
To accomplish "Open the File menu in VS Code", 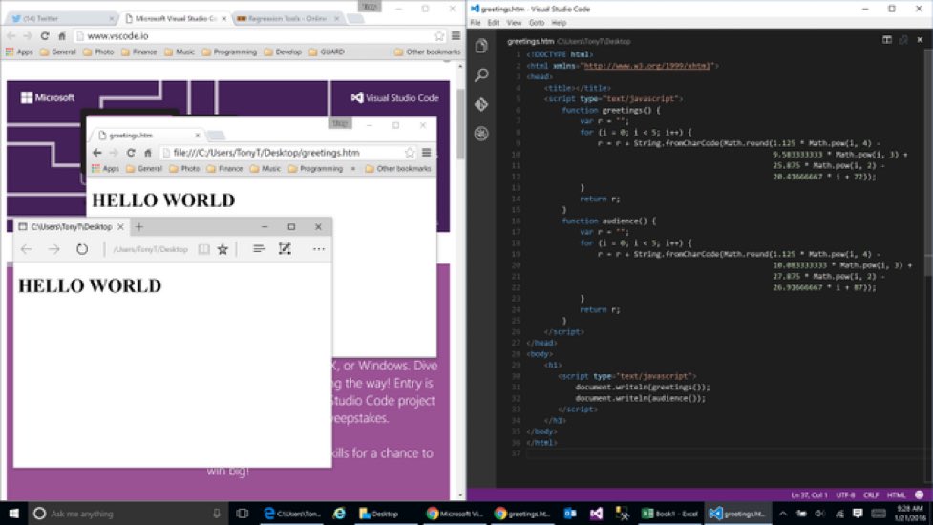I will click(x=476, y=23).
